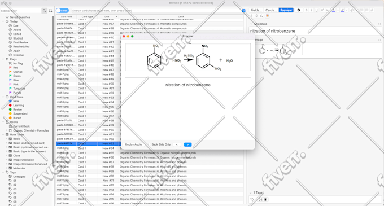
Task: Collapse the Note Types section
Action: pos(3,134)
